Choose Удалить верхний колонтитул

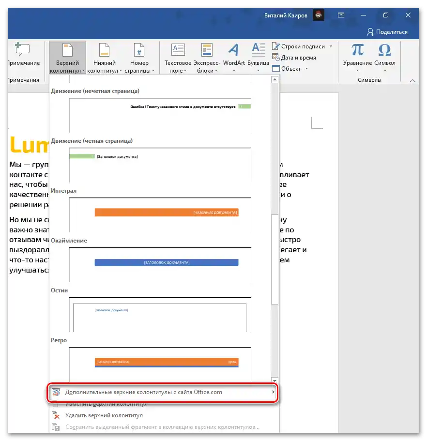(x=104, y=415)
